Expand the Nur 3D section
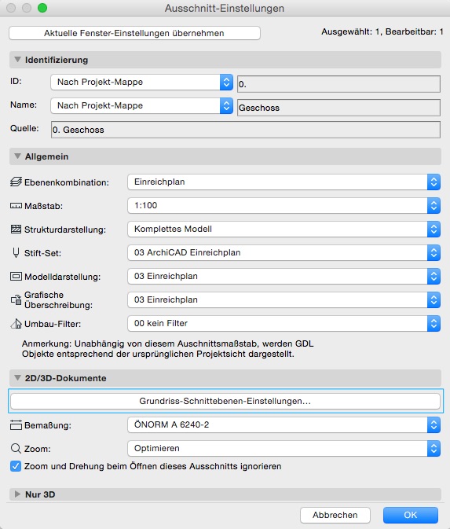450x529 pixels. pyautogui.click(x=17, y=494)
